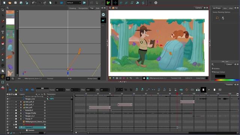The width and height of the screenshot is (240, 135).
Task: Select the Paint bucket tool
Action: tap(3, 43)
